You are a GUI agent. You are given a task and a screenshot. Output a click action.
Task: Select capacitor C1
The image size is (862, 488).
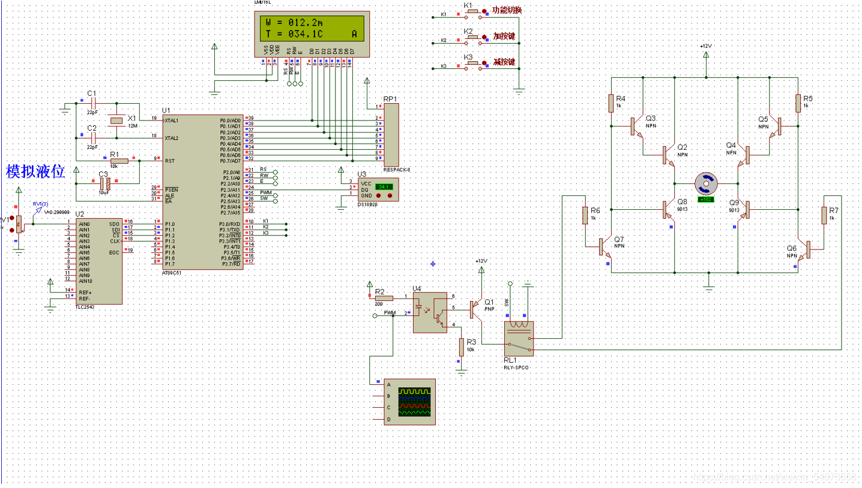(x=92, y=103)
